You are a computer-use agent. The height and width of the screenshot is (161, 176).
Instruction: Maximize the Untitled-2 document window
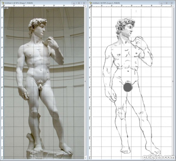(x=167, y=3)
